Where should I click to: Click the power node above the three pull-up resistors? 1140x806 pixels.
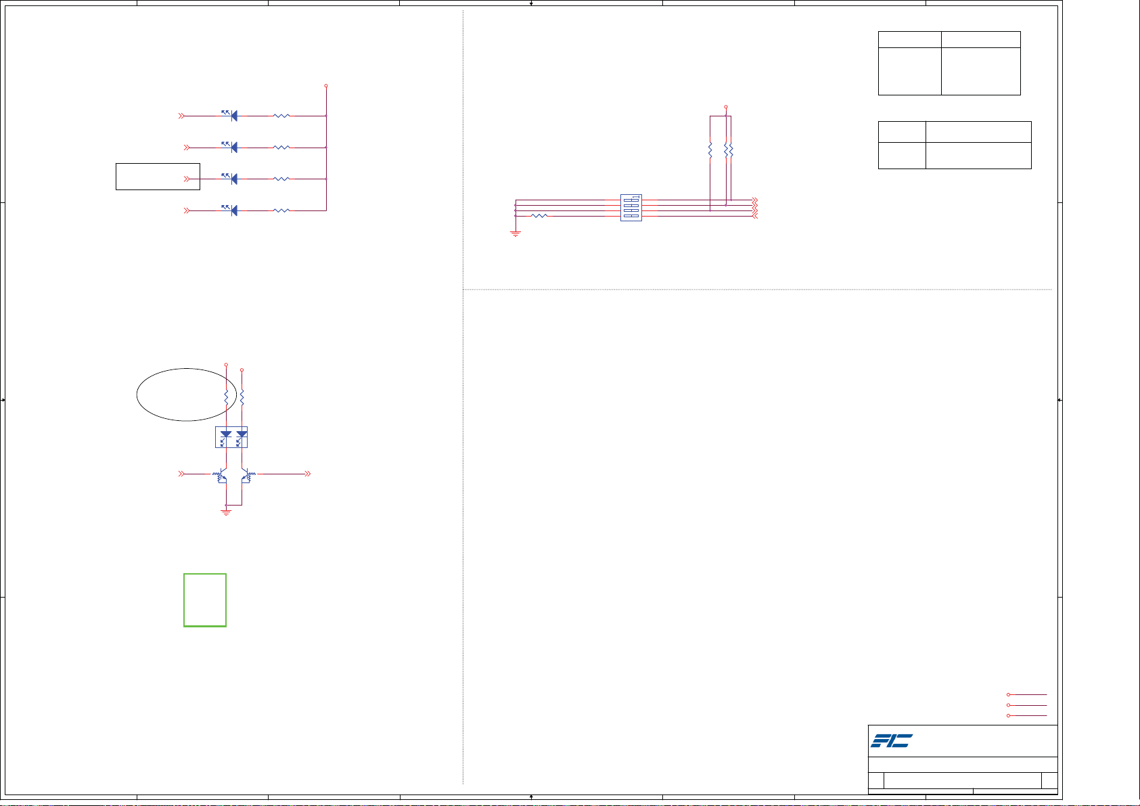[x=725, y=107]
